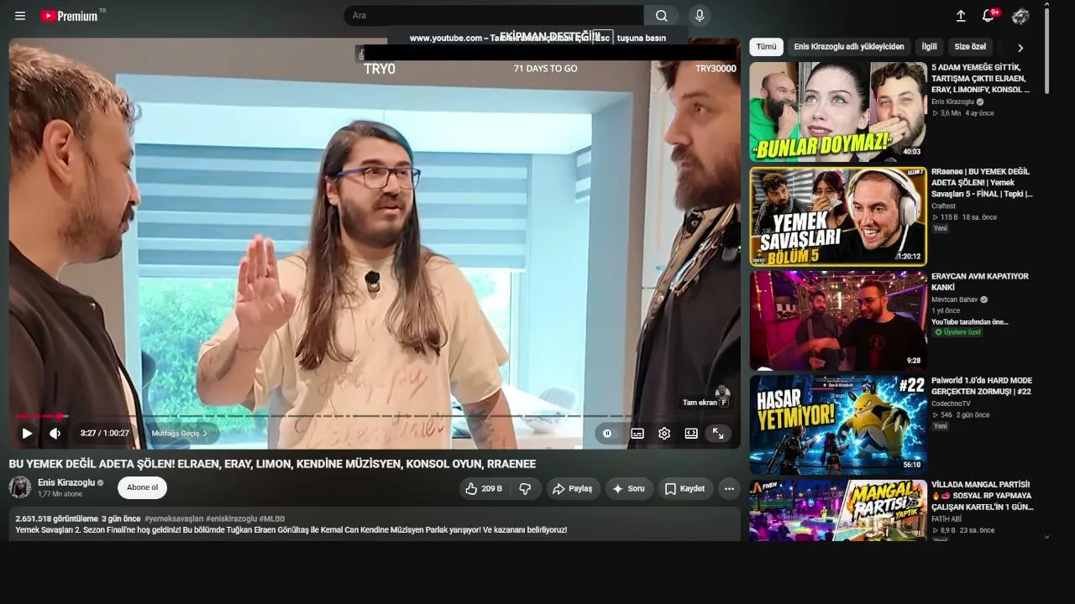
Task: Play the paused video
Action: pos(27,433)
